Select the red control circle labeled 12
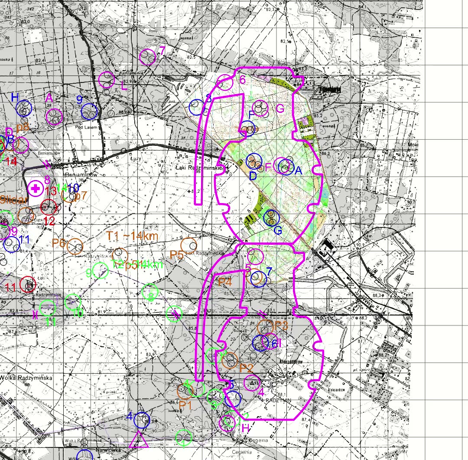Image resolution: width=468 pixels, height=460 pixels. click(49, 207)
